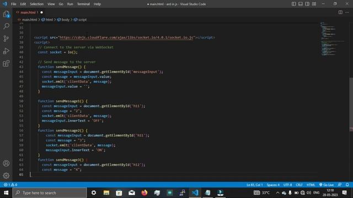This screenshot has height=198, width=353.
Task: Open the Extensions view
Action: coord(6,63)
